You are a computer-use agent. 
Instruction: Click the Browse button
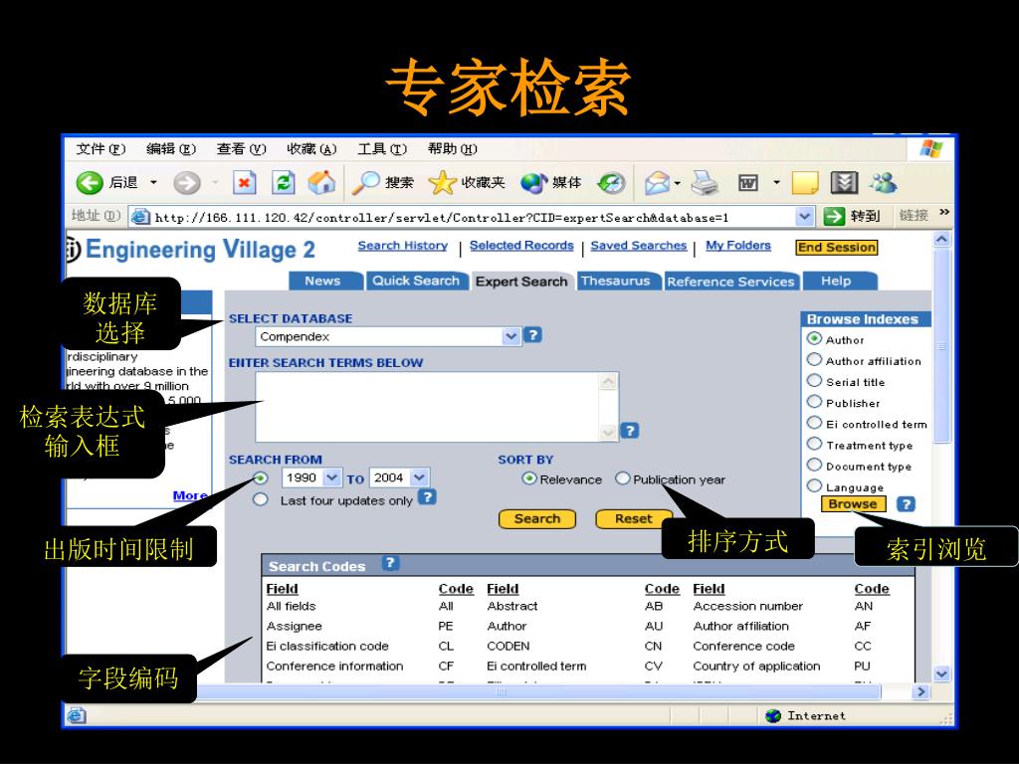coord(853,504)
